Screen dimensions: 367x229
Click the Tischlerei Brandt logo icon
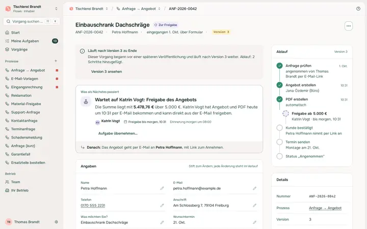click(8, 9)
